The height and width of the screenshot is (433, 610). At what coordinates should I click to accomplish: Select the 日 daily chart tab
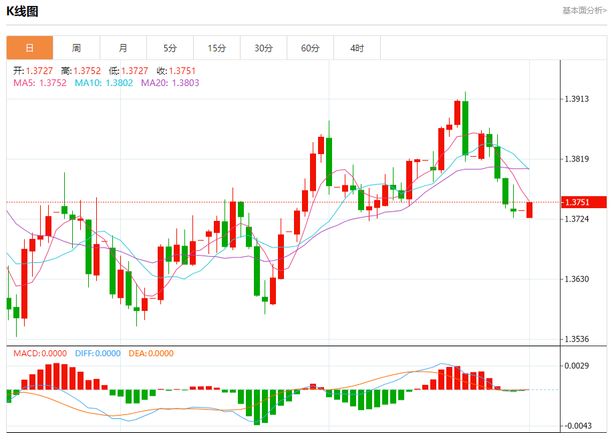[30, 48]
